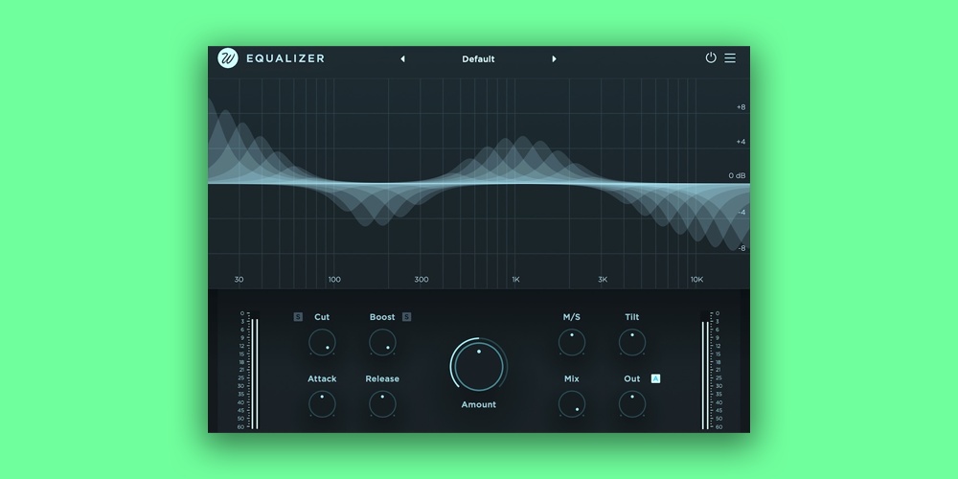Click the large Amount knob

[478, 365]
